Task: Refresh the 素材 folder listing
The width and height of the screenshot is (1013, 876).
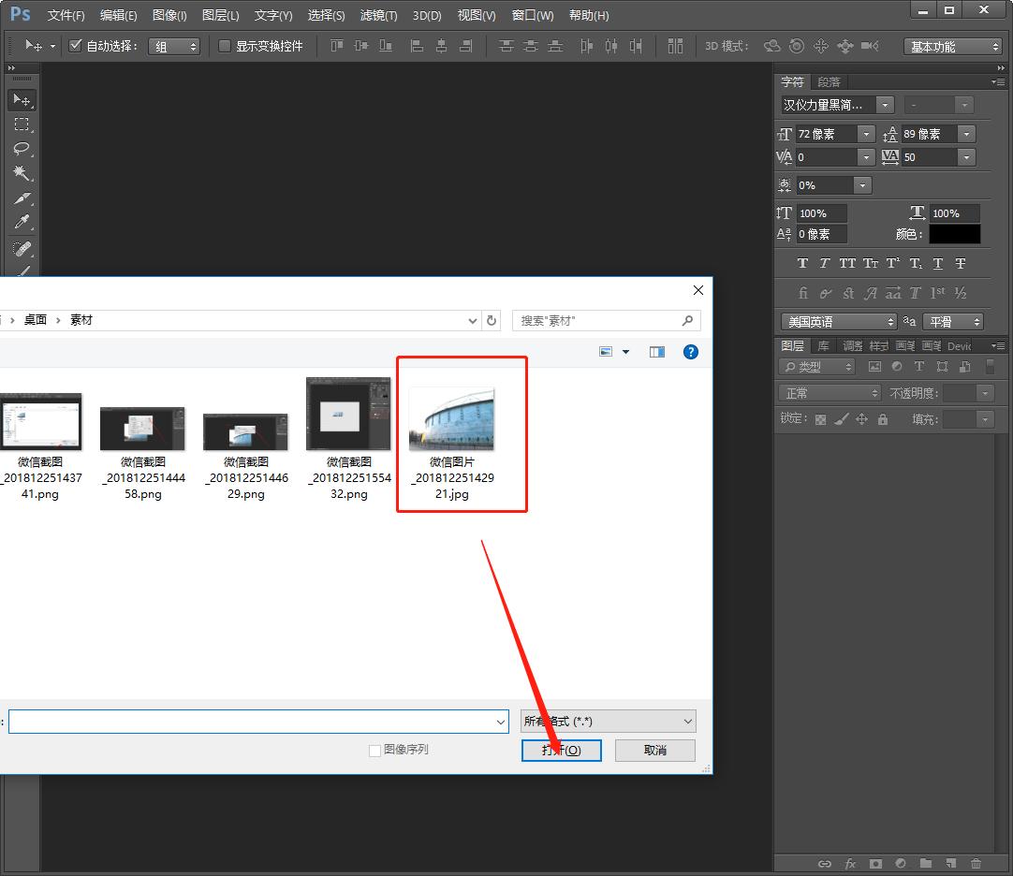Action: tap(492, 320)
